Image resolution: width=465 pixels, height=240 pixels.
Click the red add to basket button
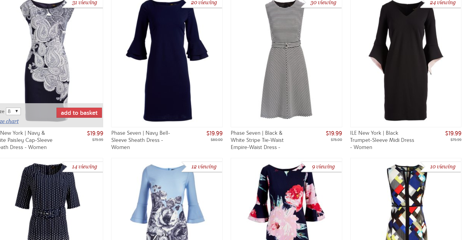click(x=79, y=113)
